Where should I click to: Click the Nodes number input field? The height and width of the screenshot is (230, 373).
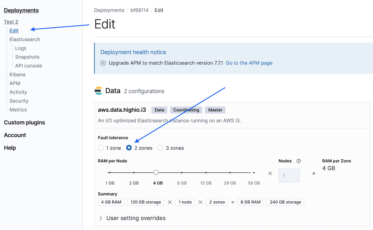click(289, 175)
